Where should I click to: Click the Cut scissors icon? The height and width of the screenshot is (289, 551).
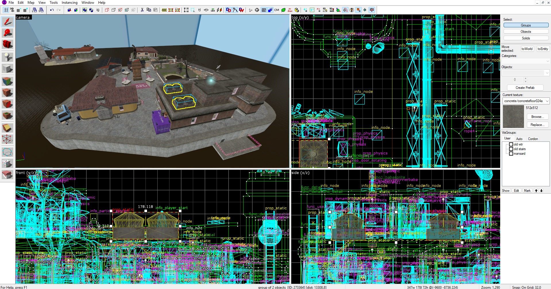(142, 10)
